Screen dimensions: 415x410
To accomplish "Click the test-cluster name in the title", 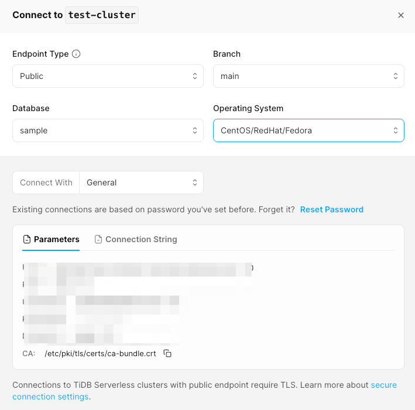I will point(101,15).
